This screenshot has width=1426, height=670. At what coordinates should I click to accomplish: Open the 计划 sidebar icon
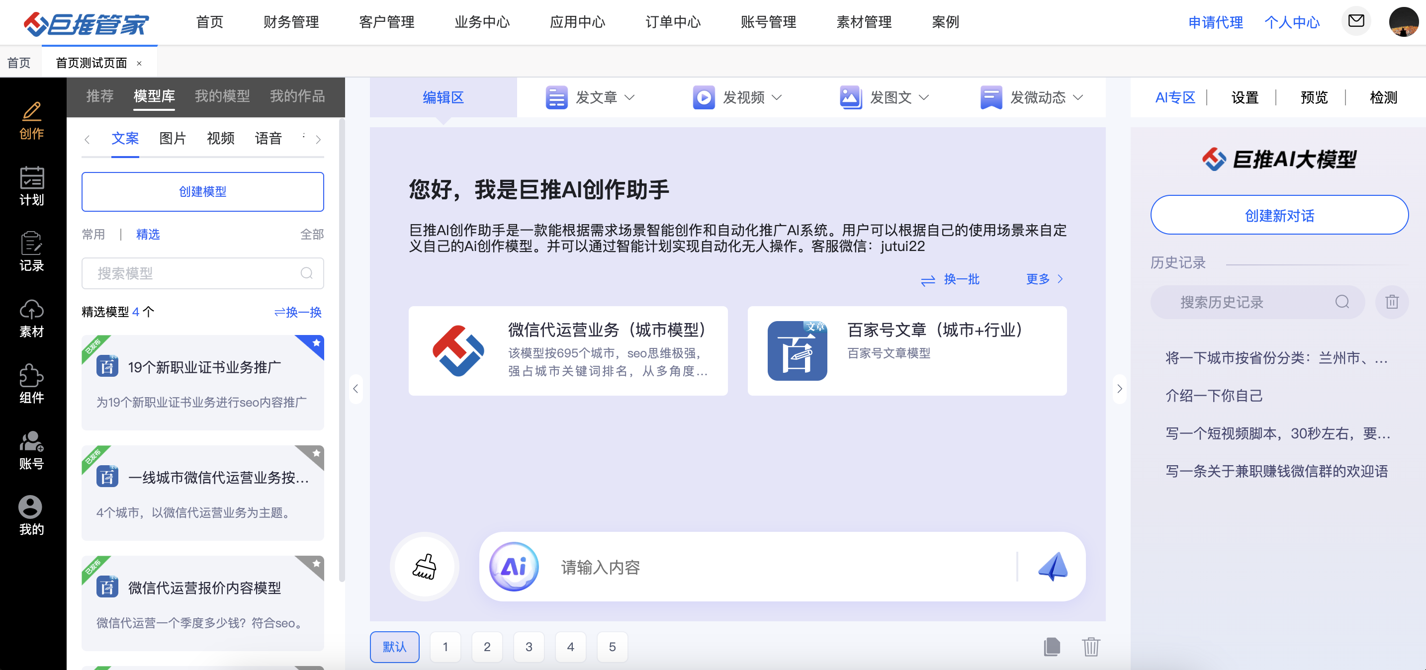point(31,186)
